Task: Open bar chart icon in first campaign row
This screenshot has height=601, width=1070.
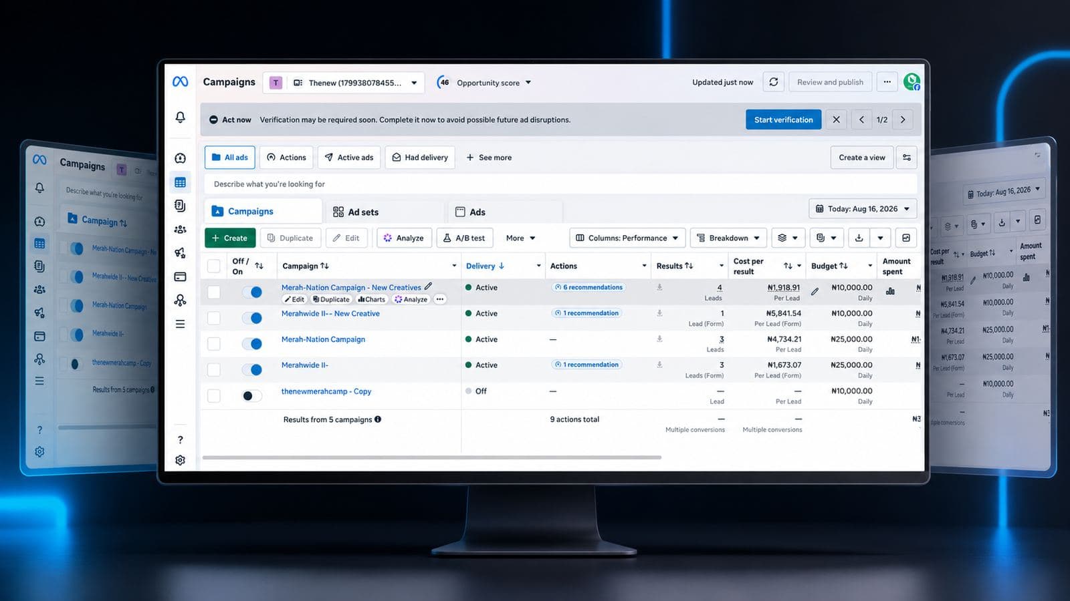Action: coord(890,290)
